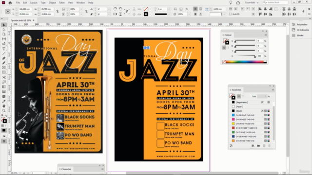Toggle the Auto-Fit checkbox

coord(230,14)
